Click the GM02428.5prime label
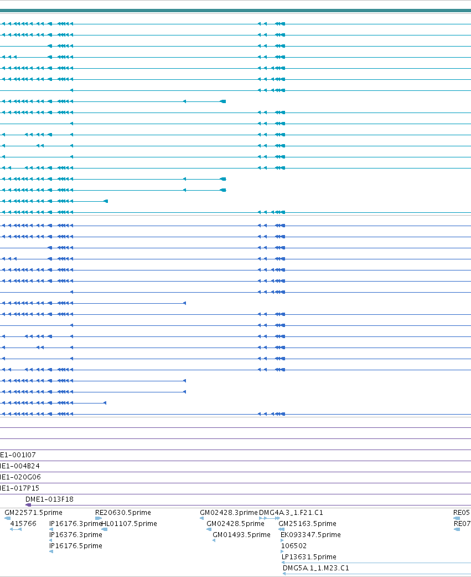This screenshot has height=577, width=471. 236,523
